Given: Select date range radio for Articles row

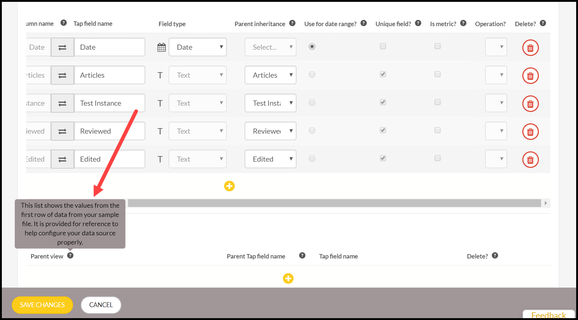Looking at the screenshot, I should click(x=312, y=74).
